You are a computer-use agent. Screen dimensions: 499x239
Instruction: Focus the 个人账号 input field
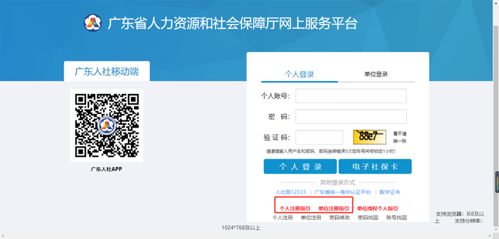(351, 96)
